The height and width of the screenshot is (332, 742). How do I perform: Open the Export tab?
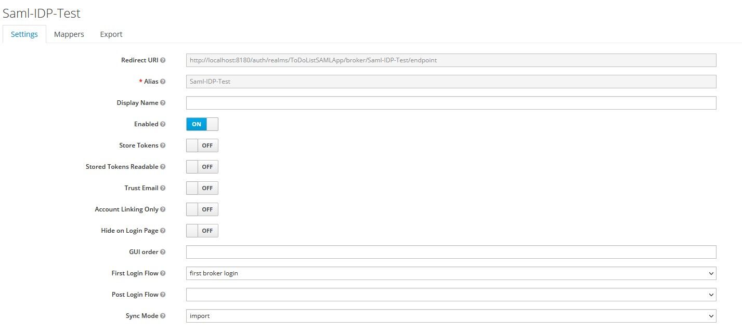[x=111, y=34]
